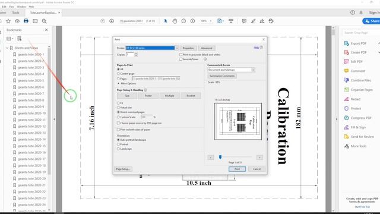
Task: Click the search magnifier icon
Action: [x=44, y=21]
